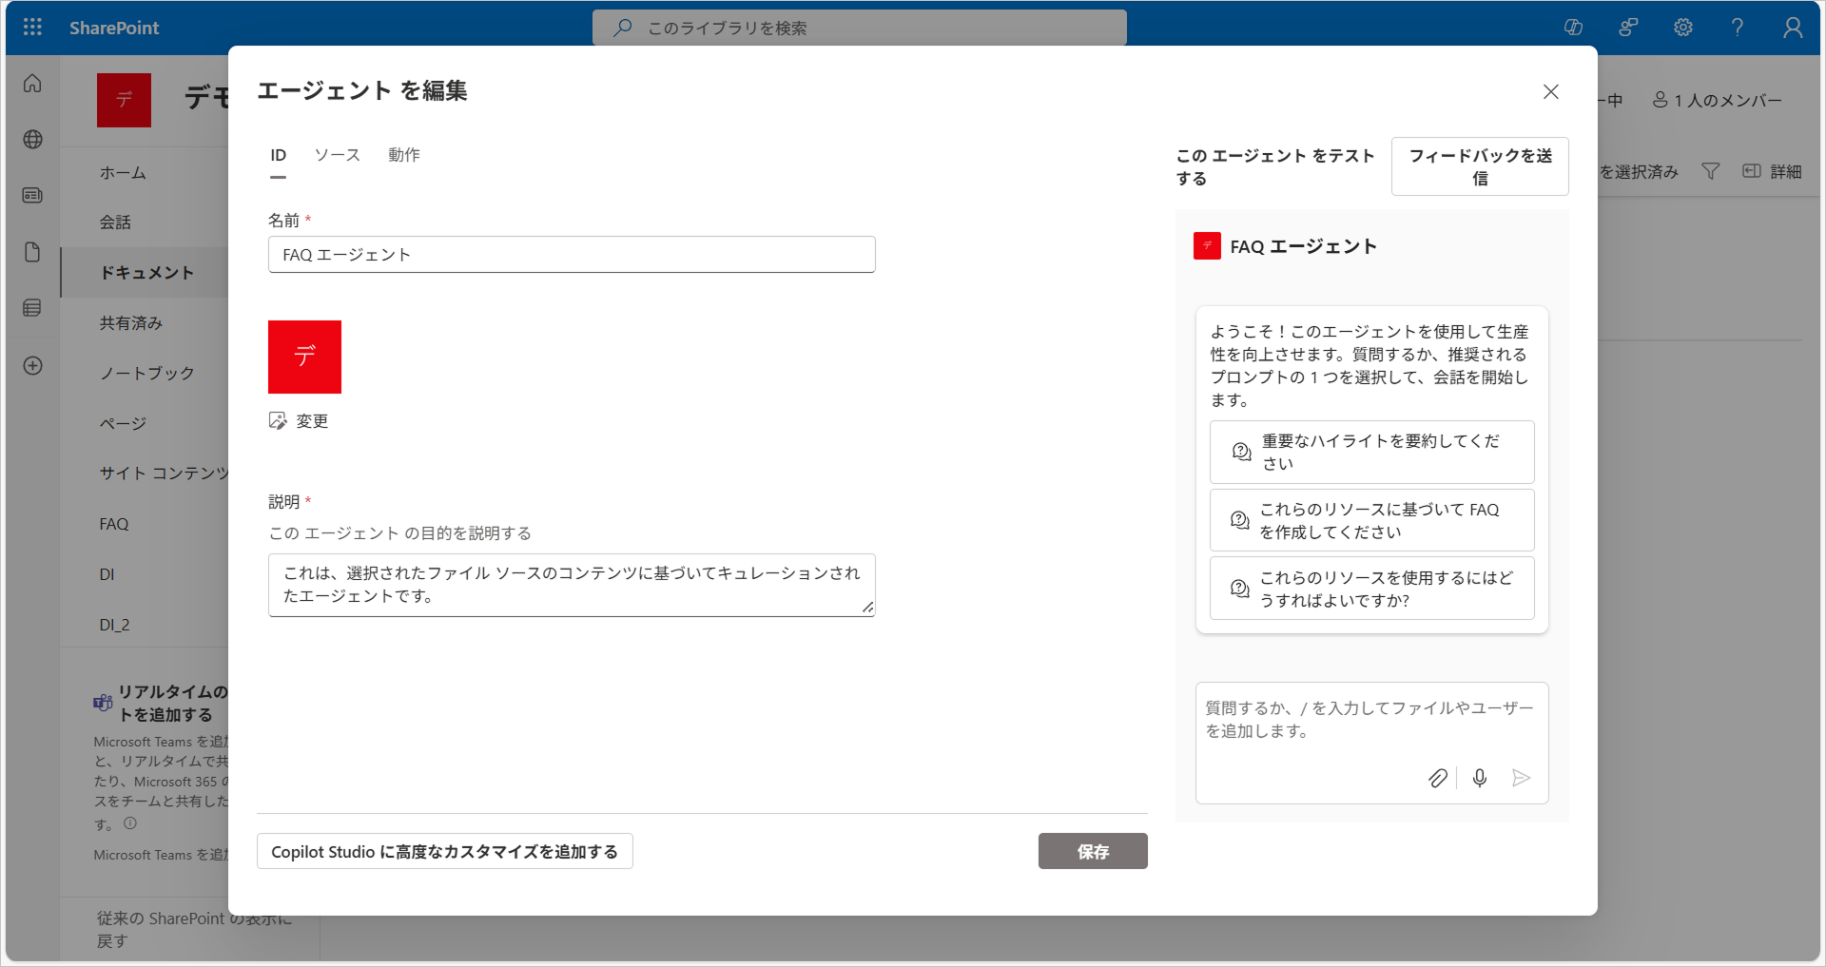Click the send arrow icon in chat
1826x967 pixels.
tap(1521, 778)
